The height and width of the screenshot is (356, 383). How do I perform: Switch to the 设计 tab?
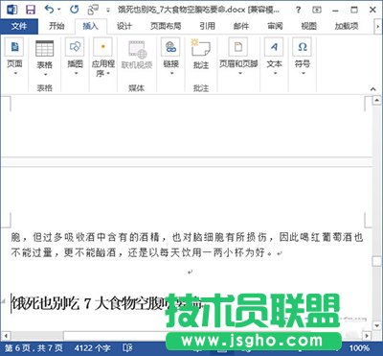click(124, 26)
